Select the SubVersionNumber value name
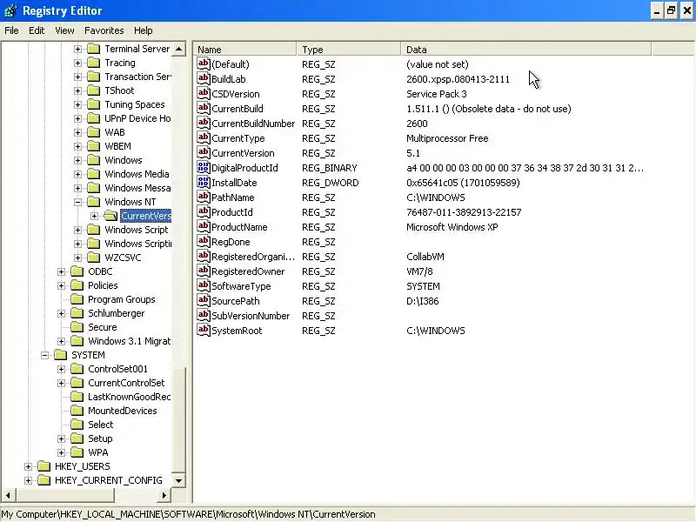The height and width of the screenshot is (522, 696). point(251,316)
